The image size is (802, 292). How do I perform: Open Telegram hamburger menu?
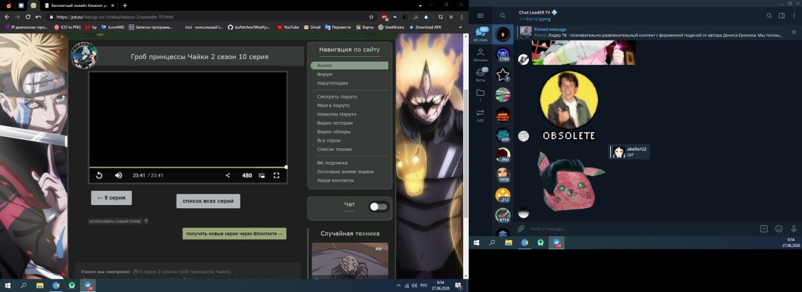pyautogui.click(x=481, y=16)
